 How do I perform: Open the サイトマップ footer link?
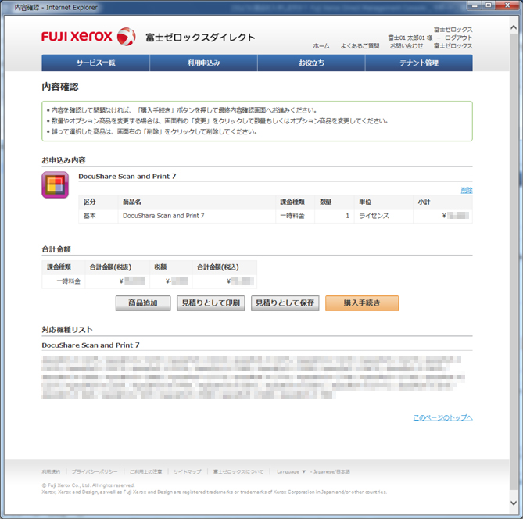click(x=188, y=471)
